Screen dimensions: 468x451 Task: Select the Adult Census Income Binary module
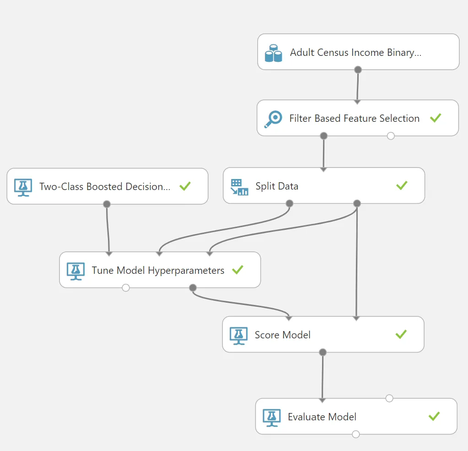pyautogui.click(x=358, y=52)
